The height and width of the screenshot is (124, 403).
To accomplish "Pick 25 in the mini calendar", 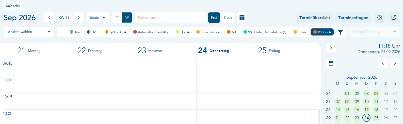I will pos(376,118).
